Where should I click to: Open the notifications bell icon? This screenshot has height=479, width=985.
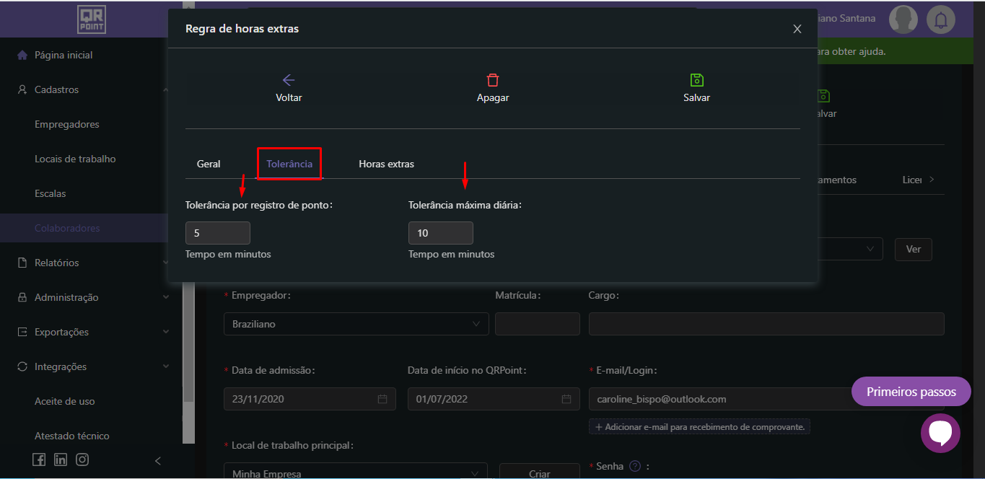click(940, 19)
